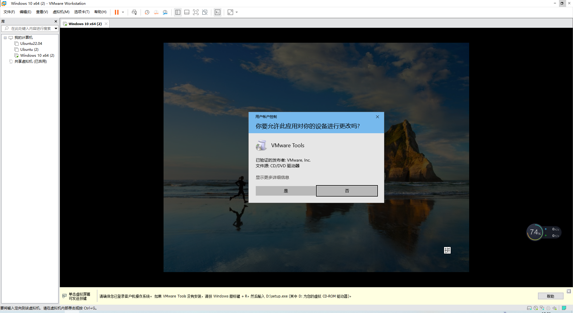Collapse the 我的计算机 tree node
Viewport: 573px width, 313px height.
click(5, 38)
